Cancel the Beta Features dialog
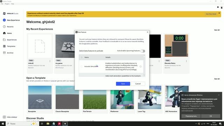 coord(138,84)
